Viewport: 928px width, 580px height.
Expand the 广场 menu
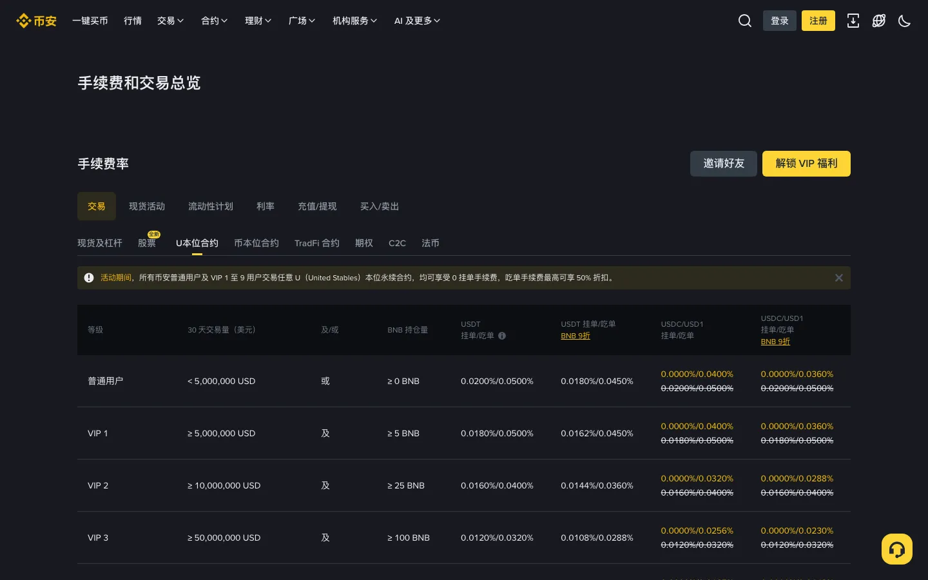pyautogui.click(x=302, y=21)
